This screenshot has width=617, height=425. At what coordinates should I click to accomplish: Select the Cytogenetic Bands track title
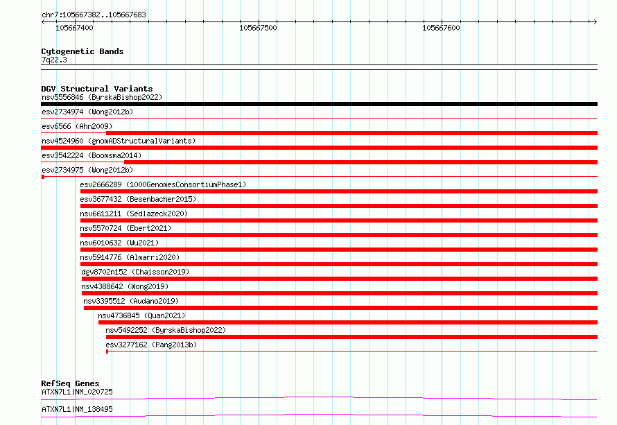pyautogui.click(x=82, y=51)
